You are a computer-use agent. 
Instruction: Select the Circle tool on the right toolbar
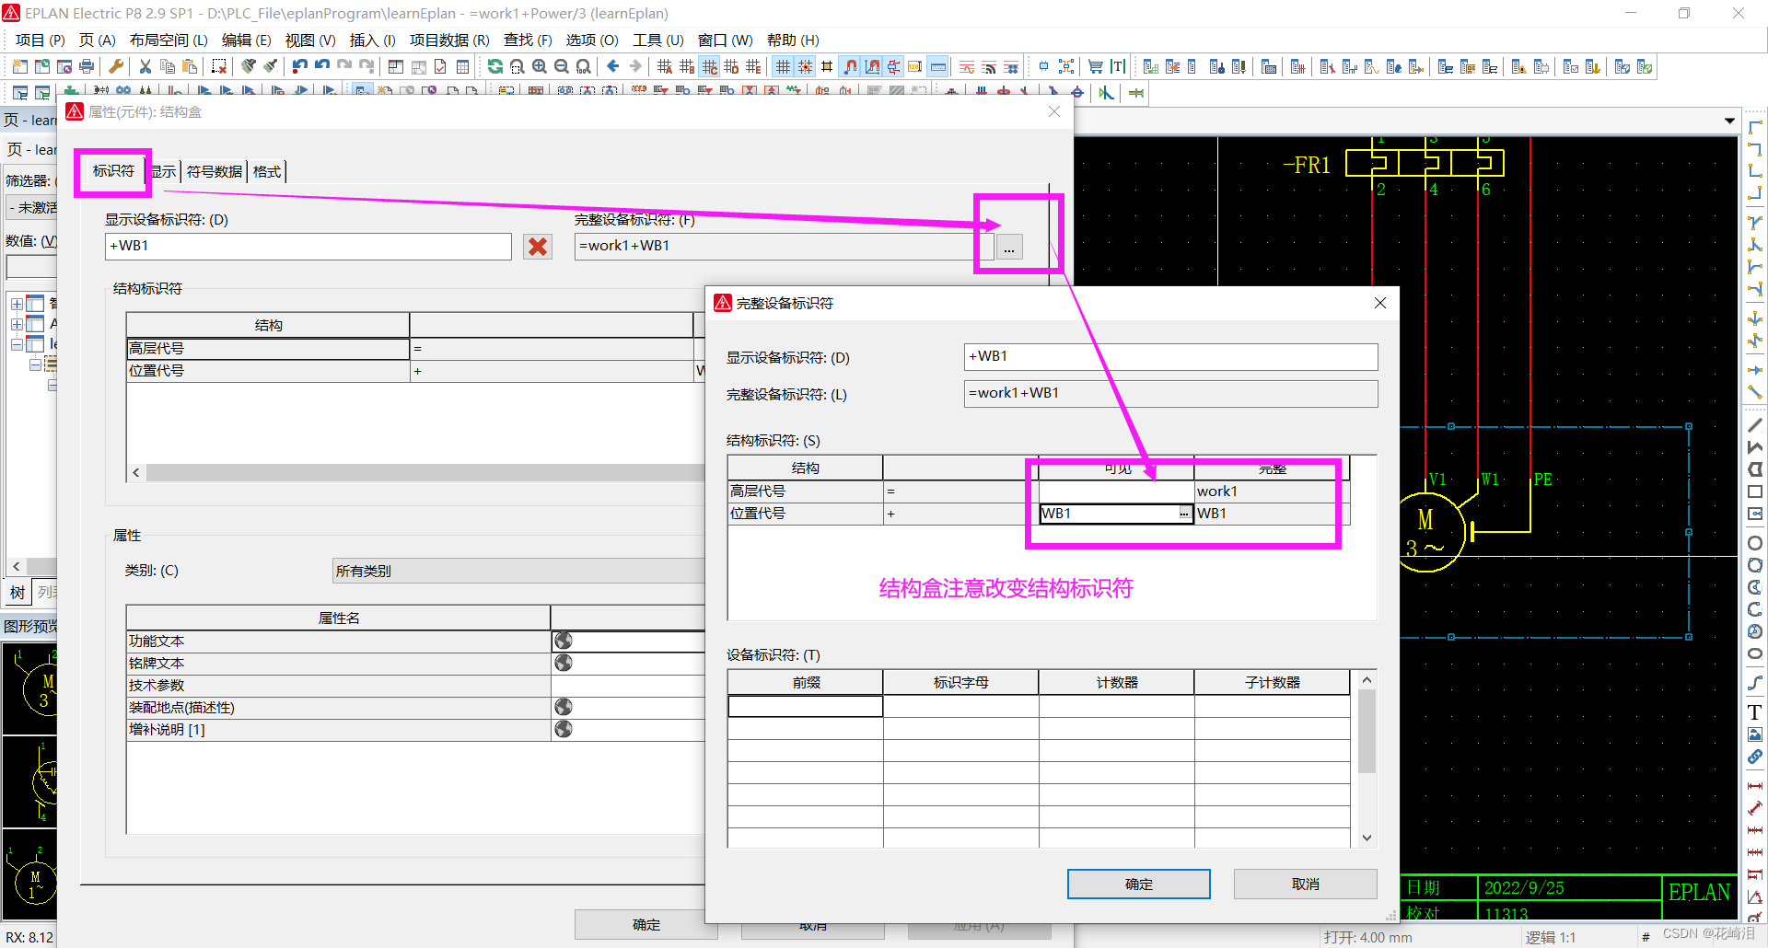(x=1754, y=543)
